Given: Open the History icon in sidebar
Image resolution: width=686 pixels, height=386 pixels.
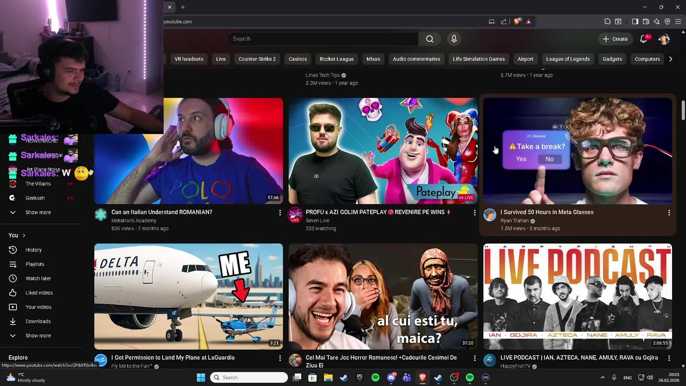Looking at the screenshot, I should point(13,250).
